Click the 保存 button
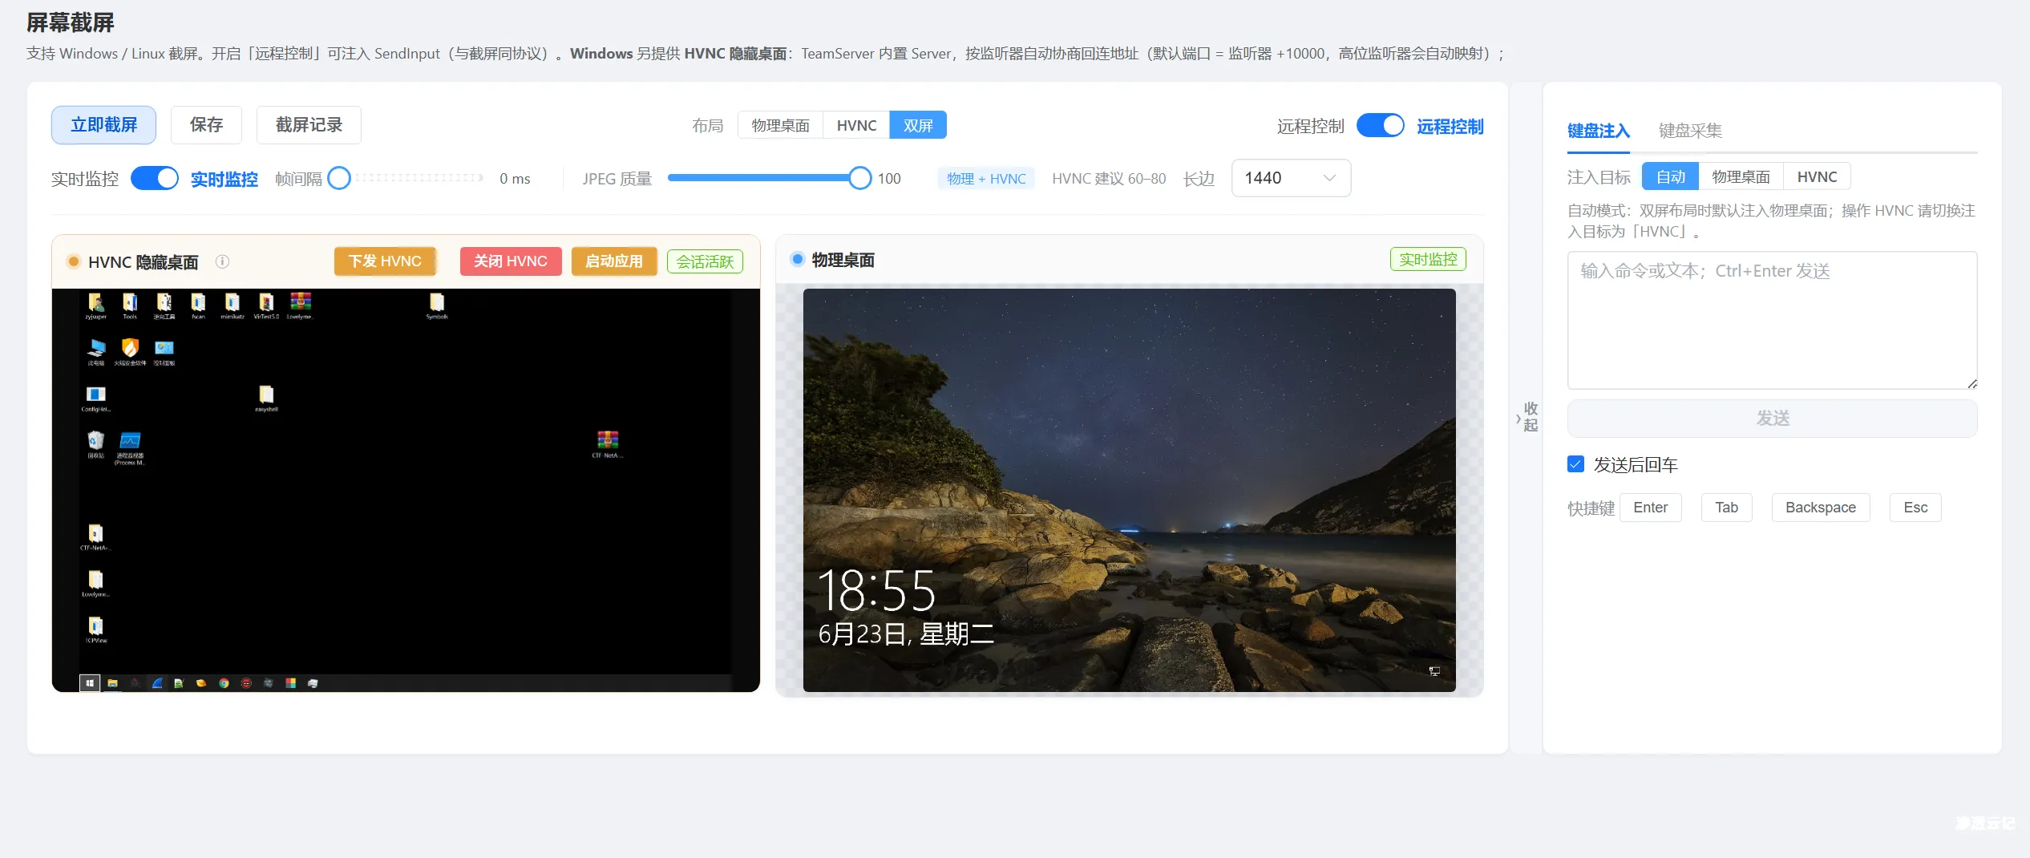The height and width of the screenshot is (858, 2030). (x=206, y=125)
